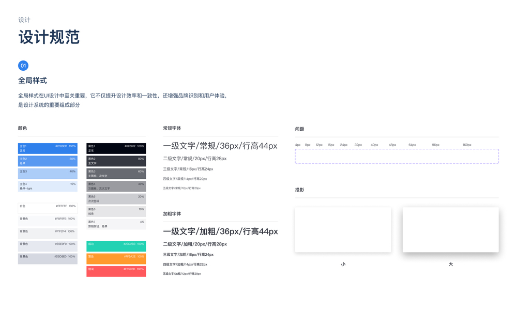Choose the 黑色5 次次图标 swatch

click(x=116, y=199)
